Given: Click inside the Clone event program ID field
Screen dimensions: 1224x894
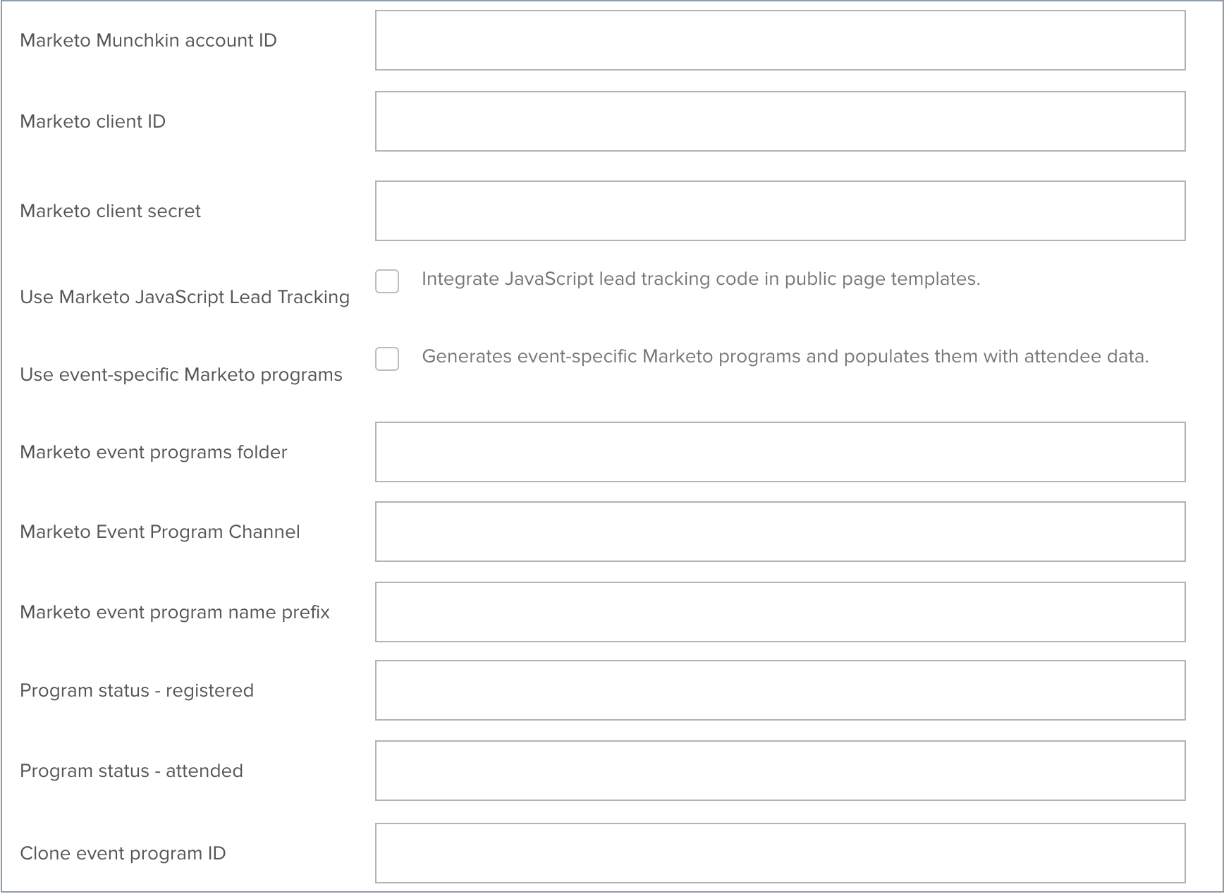Looking at the screenshot, I should [x=780, y=853].
